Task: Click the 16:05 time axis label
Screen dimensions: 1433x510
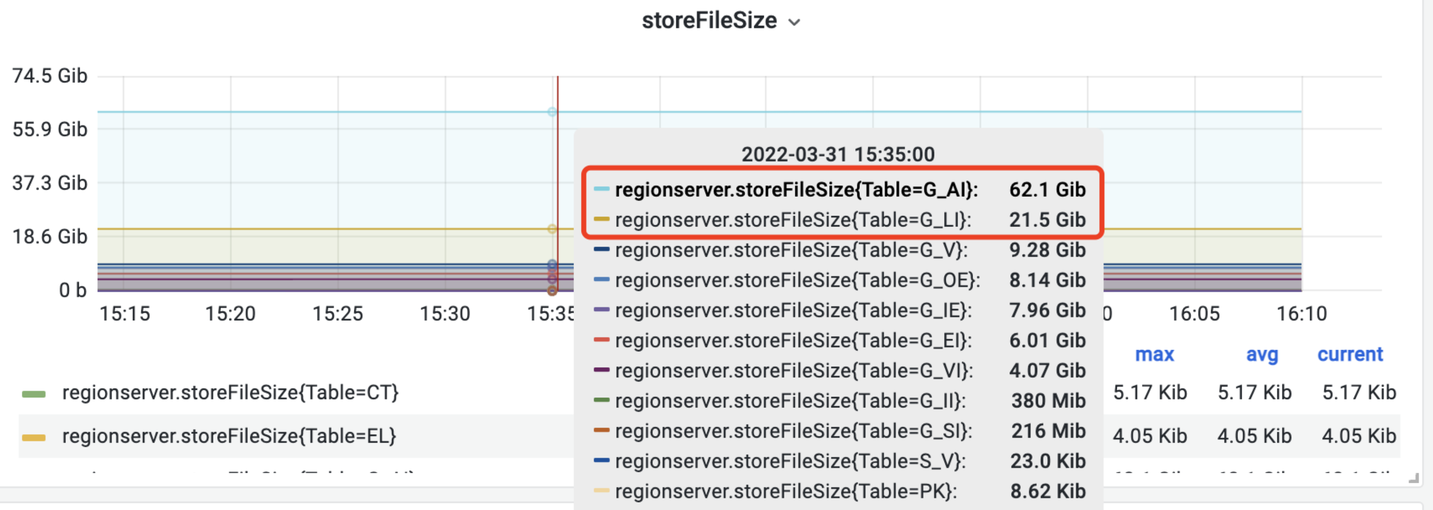Action: (x=1194, y=314)
